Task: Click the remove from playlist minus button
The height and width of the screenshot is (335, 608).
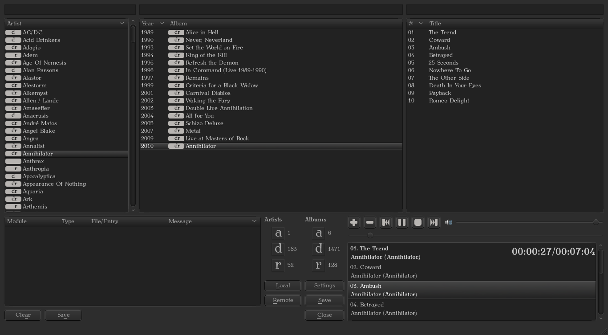Action: pyautogui.click(x=370, y=222)
